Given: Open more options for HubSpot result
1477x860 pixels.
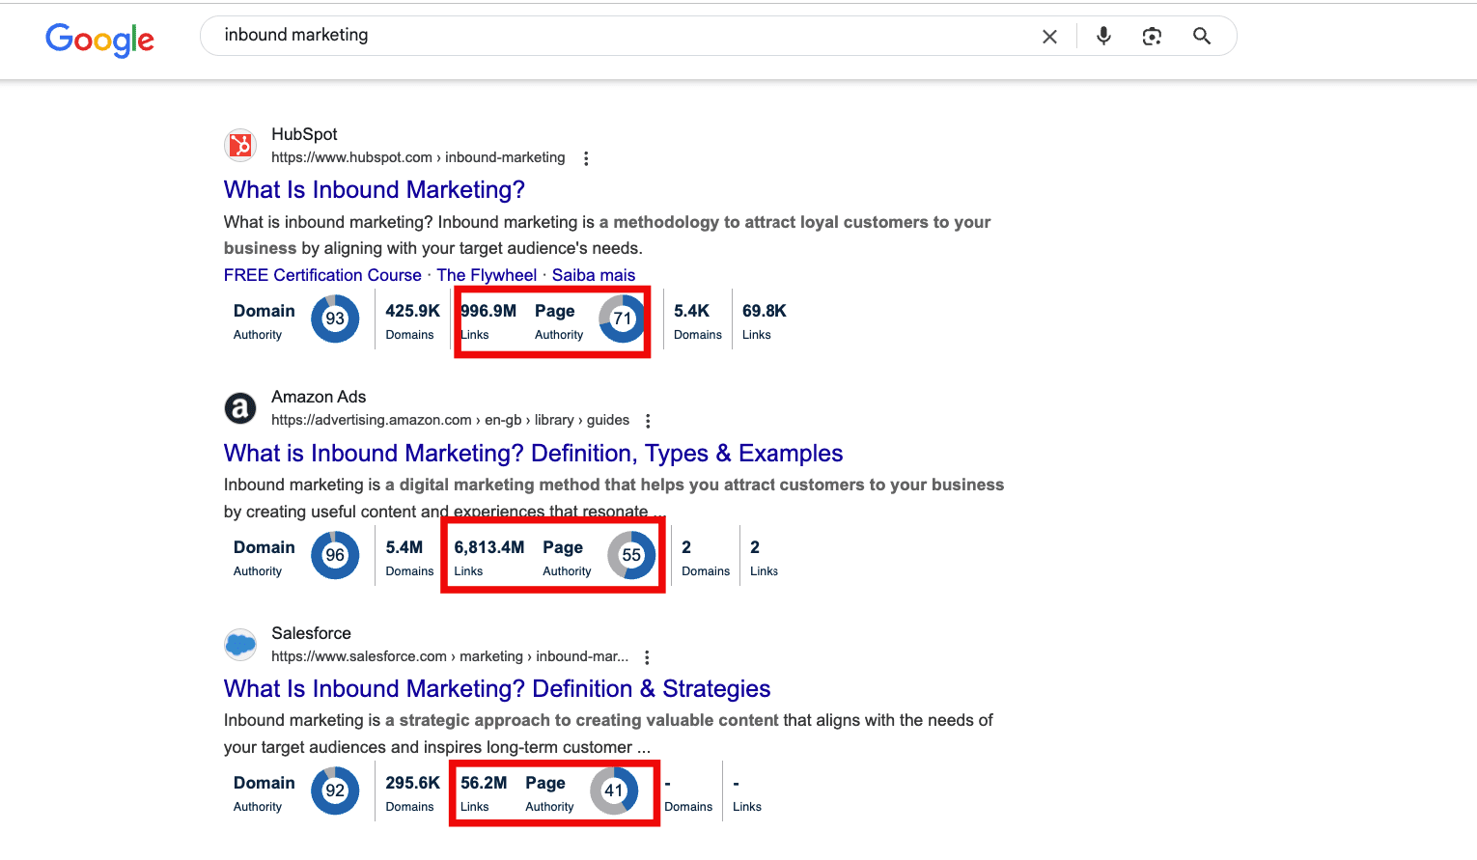Looking at the screenshot, I should pos(586,158).
